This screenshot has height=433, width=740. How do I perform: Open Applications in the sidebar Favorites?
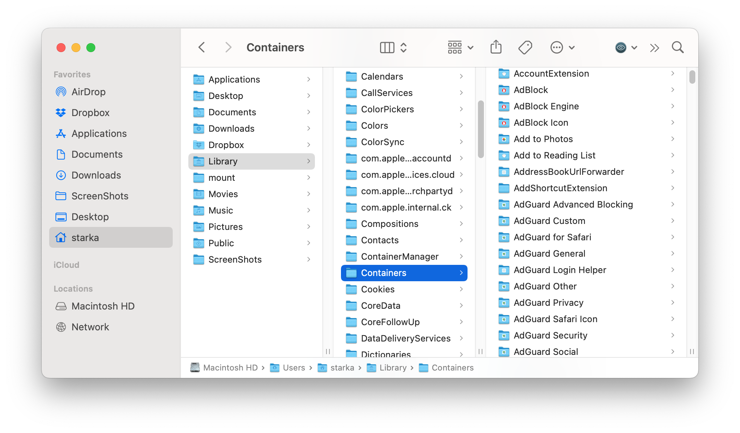111,134
